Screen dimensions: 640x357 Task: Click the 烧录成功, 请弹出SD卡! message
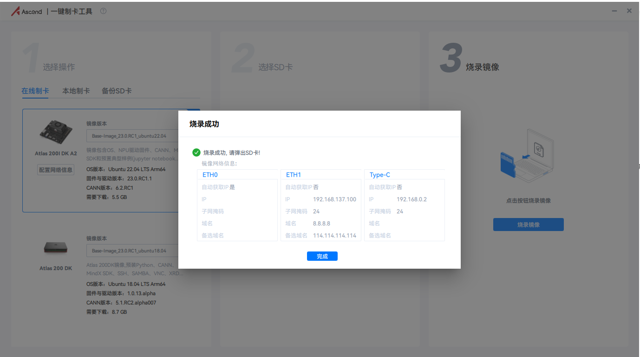[232, 152]
